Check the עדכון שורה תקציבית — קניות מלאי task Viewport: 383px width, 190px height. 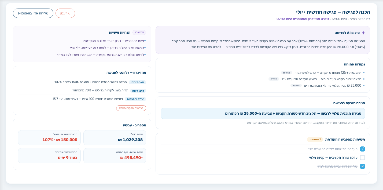362,158
